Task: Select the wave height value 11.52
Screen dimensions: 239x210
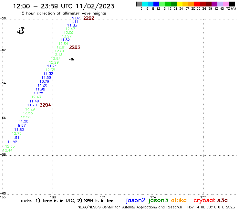Action: click(x=65, y=40)
